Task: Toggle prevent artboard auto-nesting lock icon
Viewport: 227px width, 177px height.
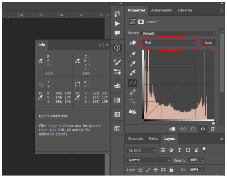Action: click(163, 170)
